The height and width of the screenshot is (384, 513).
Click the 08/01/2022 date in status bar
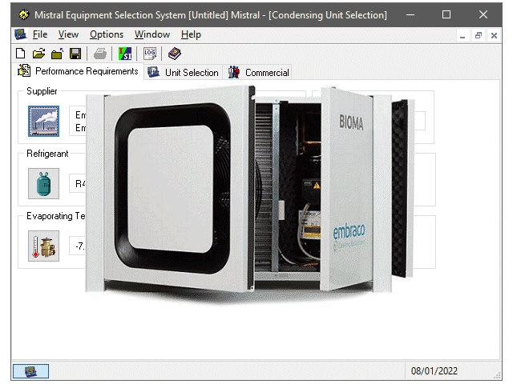click(434, 371)
